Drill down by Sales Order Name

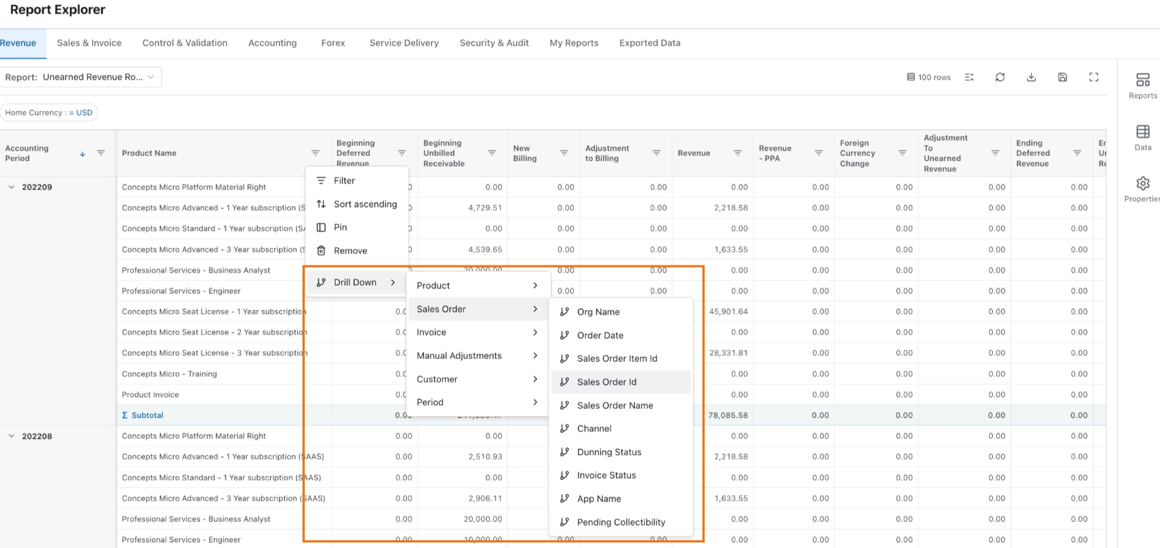click(621, 405)
